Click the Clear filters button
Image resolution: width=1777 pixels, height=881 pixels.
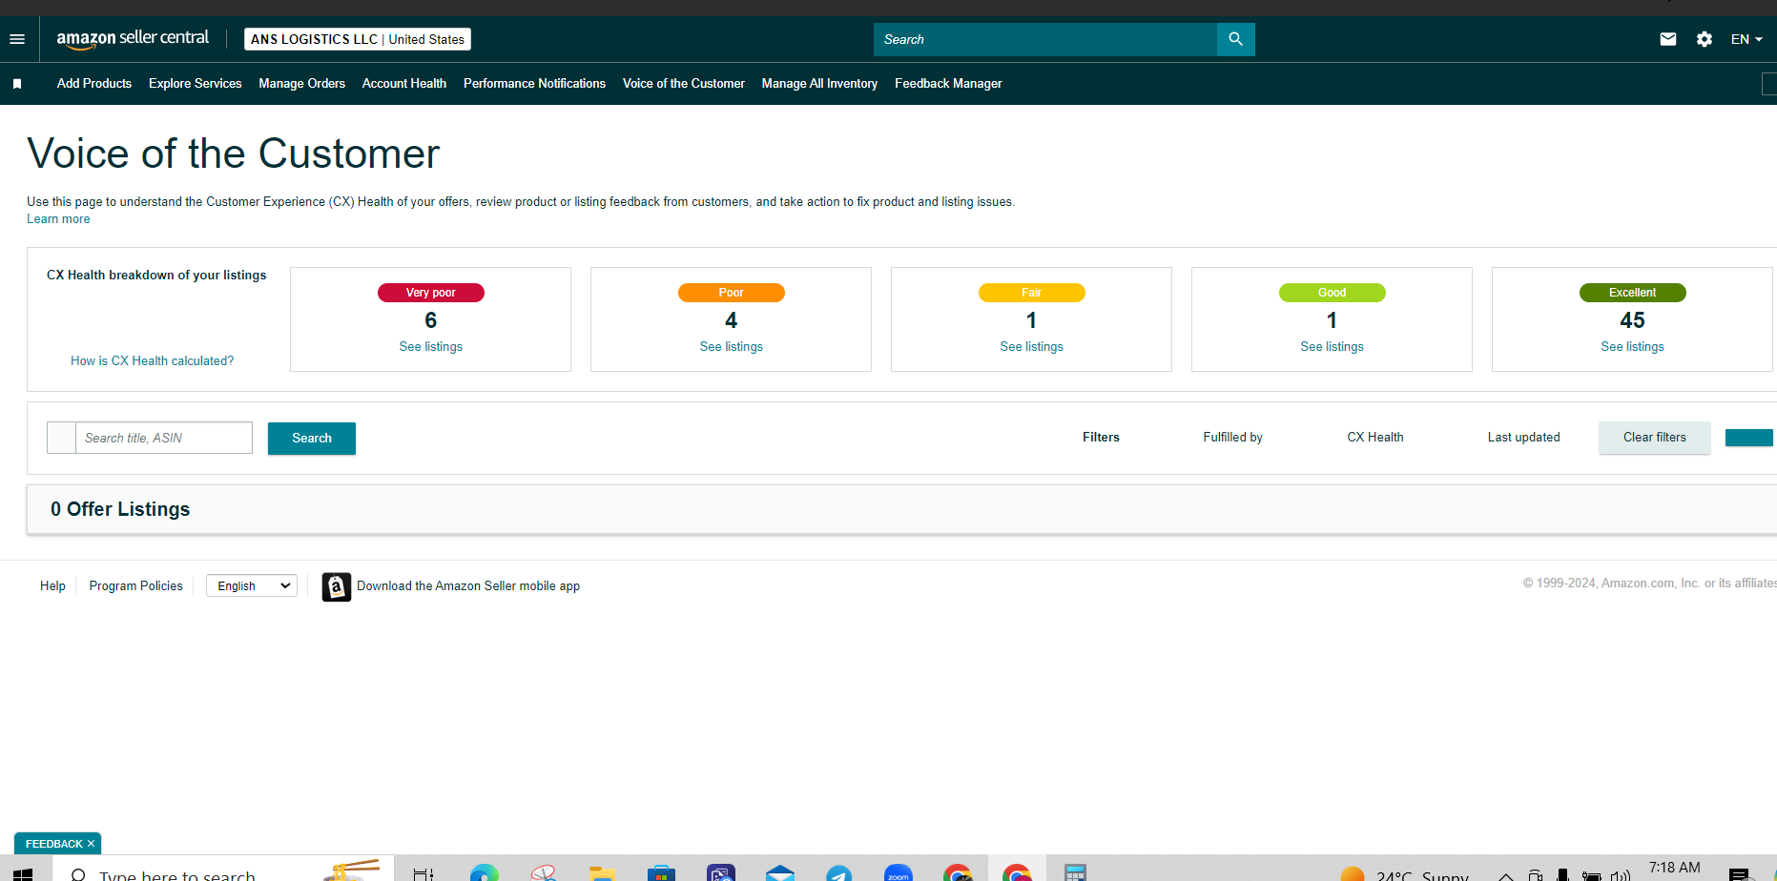1655,438
